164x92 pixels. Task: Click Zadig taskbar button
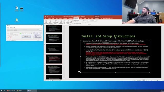pos(32,91)
